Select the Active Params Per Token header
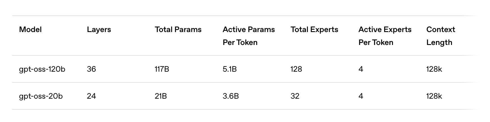The image size is (490, 122). [x=248, y=36]
